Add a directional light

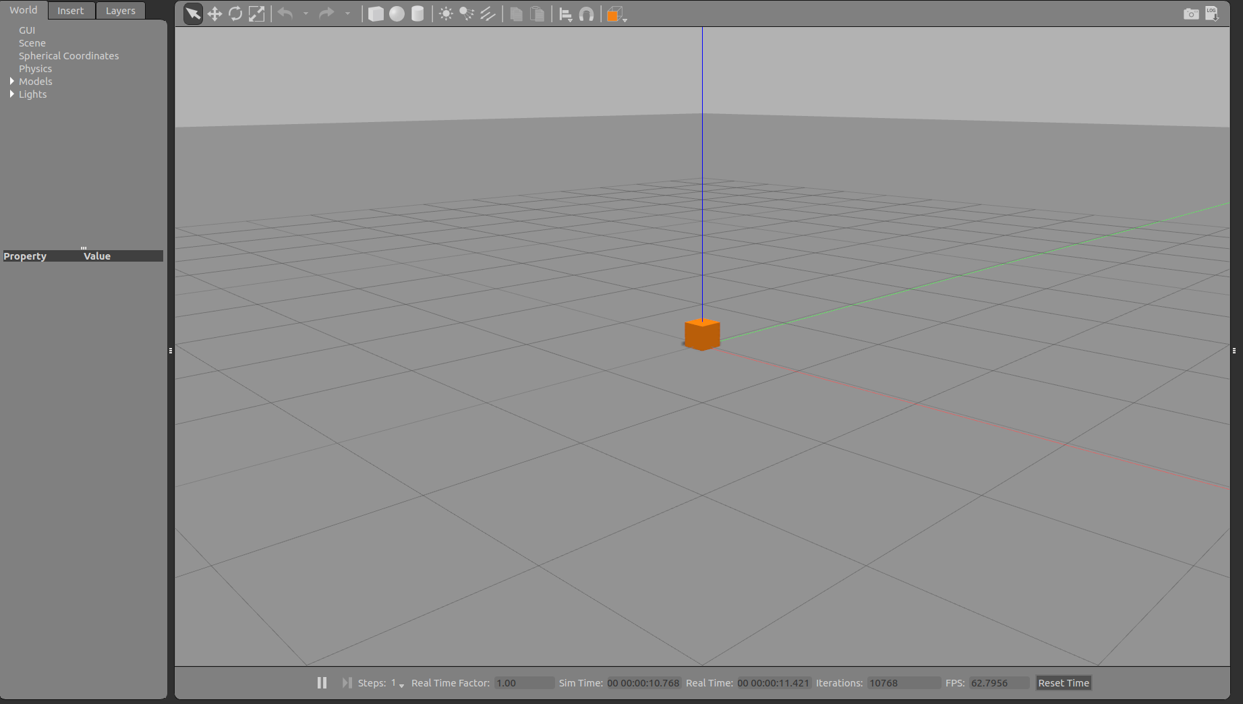point(488,14)
